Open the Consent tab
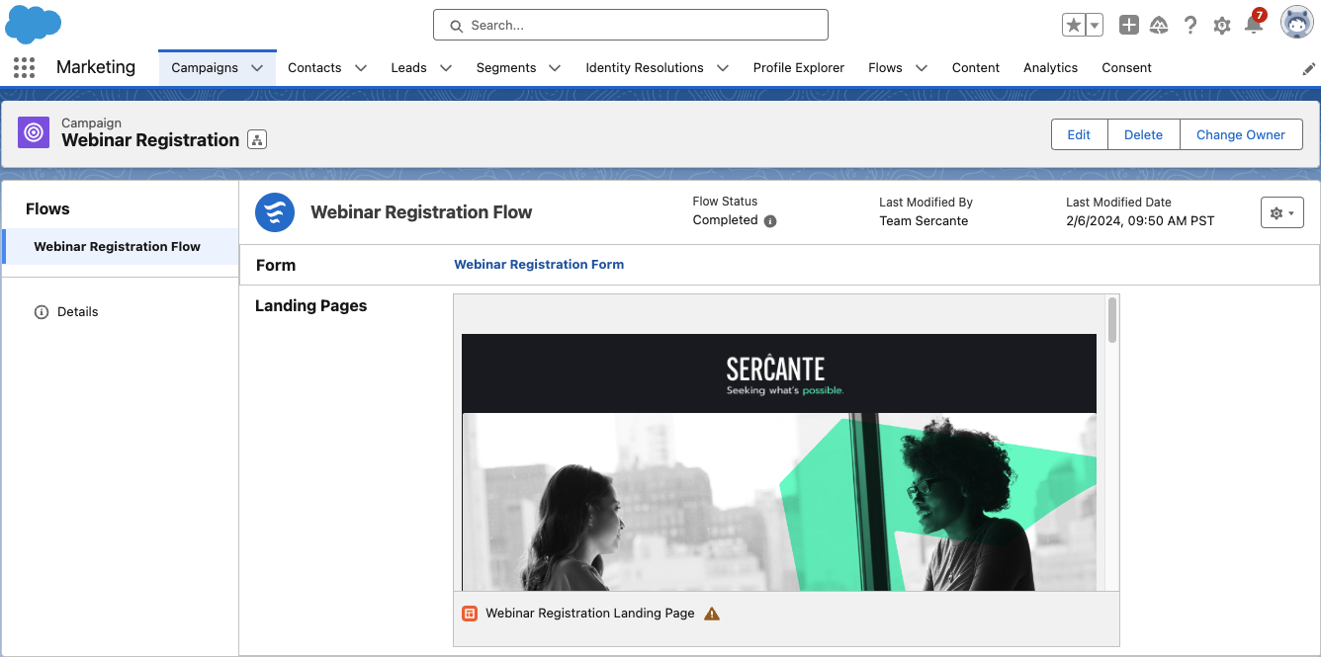1321x657 pixels. pyautogui.click(x=1127, y=68)
